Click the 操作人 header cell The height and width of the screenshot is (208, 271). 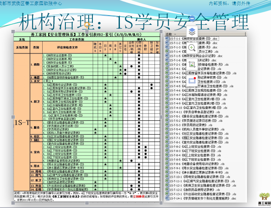click(141, 39)
